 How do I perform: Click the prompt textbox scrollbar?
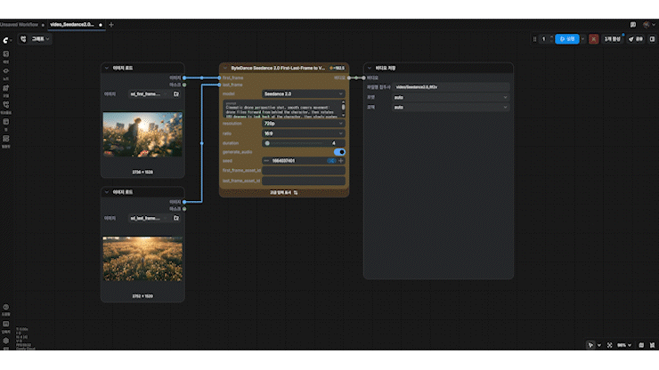(x=344, y=109)
